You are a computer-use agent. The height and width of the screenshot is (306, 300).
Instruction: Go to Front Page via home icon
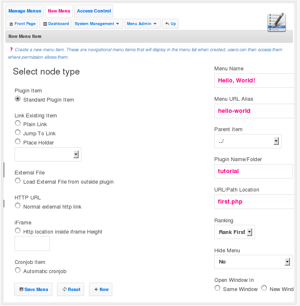point(22,24)
